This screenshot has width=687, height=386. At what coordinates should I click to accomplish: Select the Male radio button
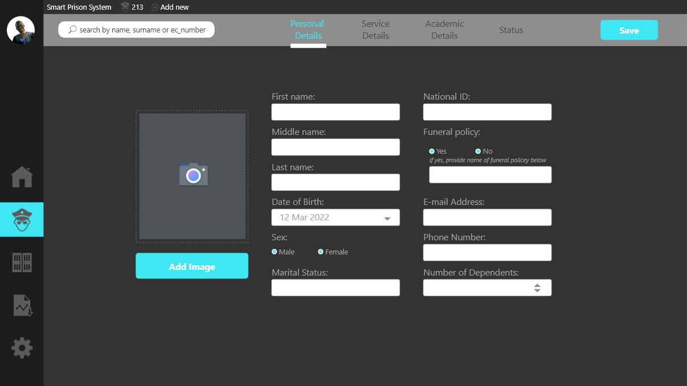pyautogui.click(x=275, y=252)
